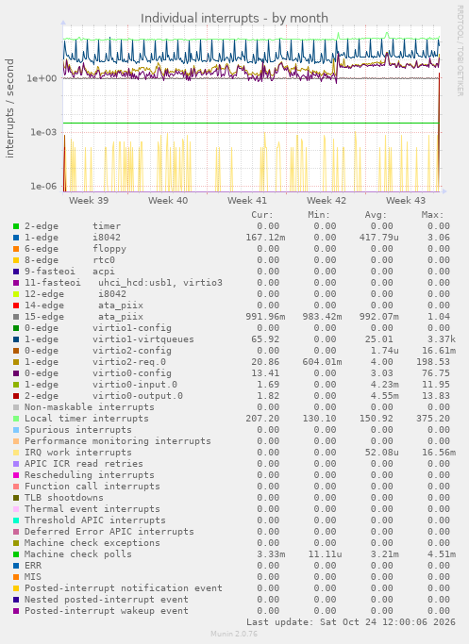Image resolution: width=469 pixels, height=644 pixels.
Task: Click the orange swatch next to MIS
Action: coord(16,577)
